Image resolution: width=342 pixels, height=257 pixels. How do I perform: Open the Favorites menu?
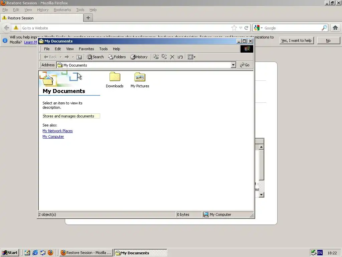click(87, 49)
